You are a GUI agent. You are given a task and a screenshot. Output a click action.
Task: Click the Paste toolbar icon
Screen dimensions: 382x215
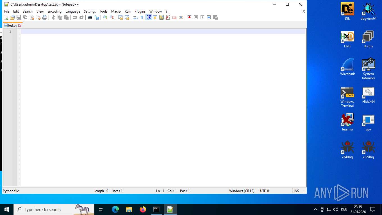[x=66, y=17]
